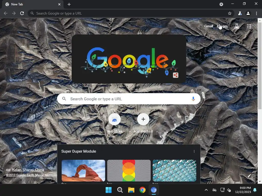Click the Google Earth attribution link
Viewport: 262px width, 196px height.
tap(31, 175)
